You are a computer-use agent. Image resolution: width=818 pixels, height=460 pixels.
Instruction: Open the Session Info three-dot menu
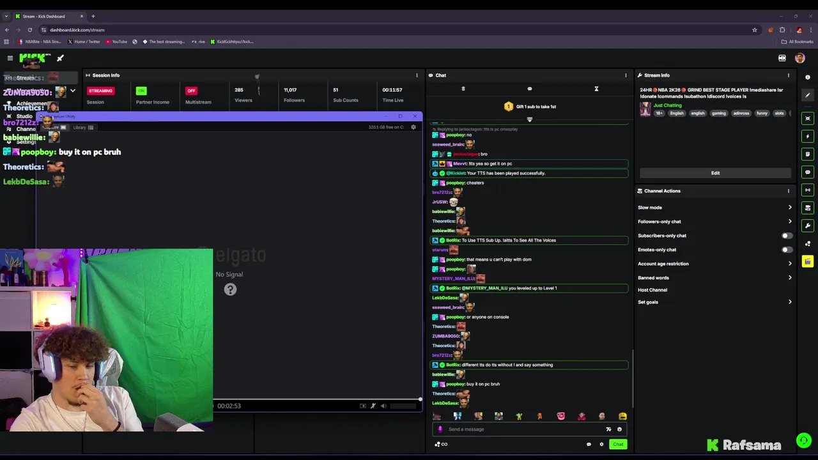(x=417, y=75)
